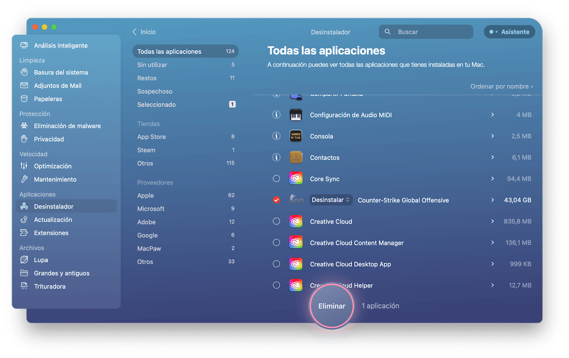Click the Lupa sidebar icon

(x=24, y=260)
